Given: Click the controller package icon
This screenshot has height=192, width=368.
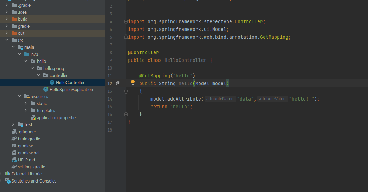Looking at the screenshot, I should pyautogui.click(x=46, y=75).
